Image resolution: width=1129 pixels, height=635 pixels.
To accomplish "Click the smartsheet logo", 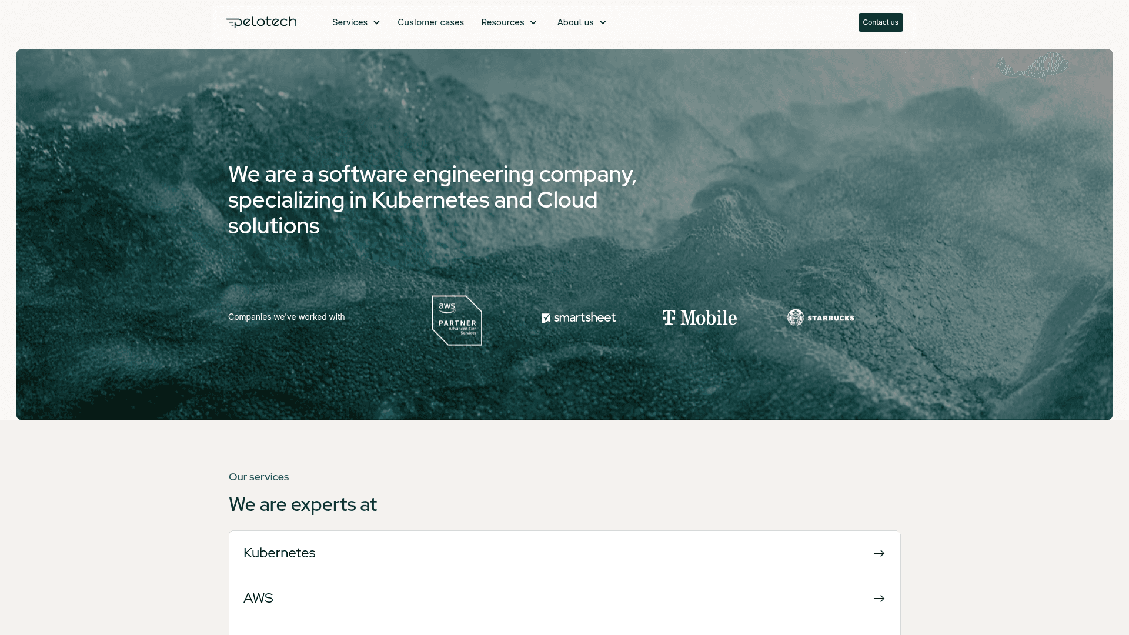I will [578, 317].
